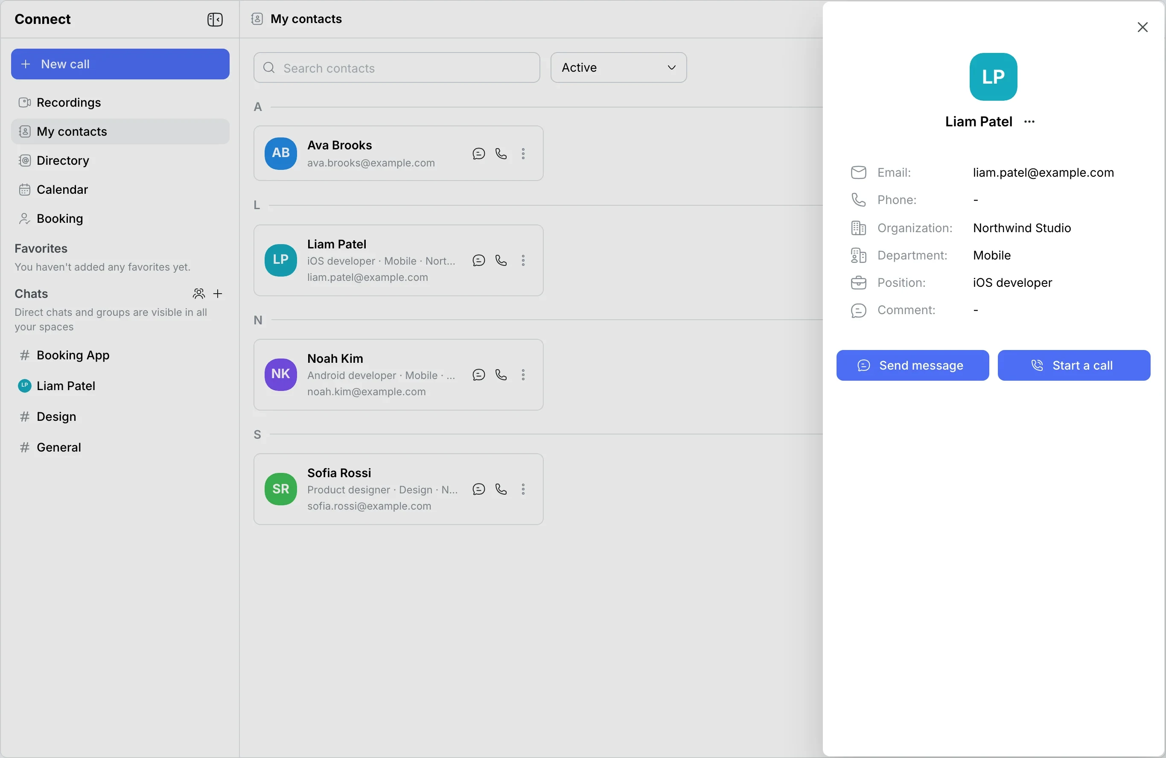
Task: Call Liam Patel from contact card
Action: 501,260
